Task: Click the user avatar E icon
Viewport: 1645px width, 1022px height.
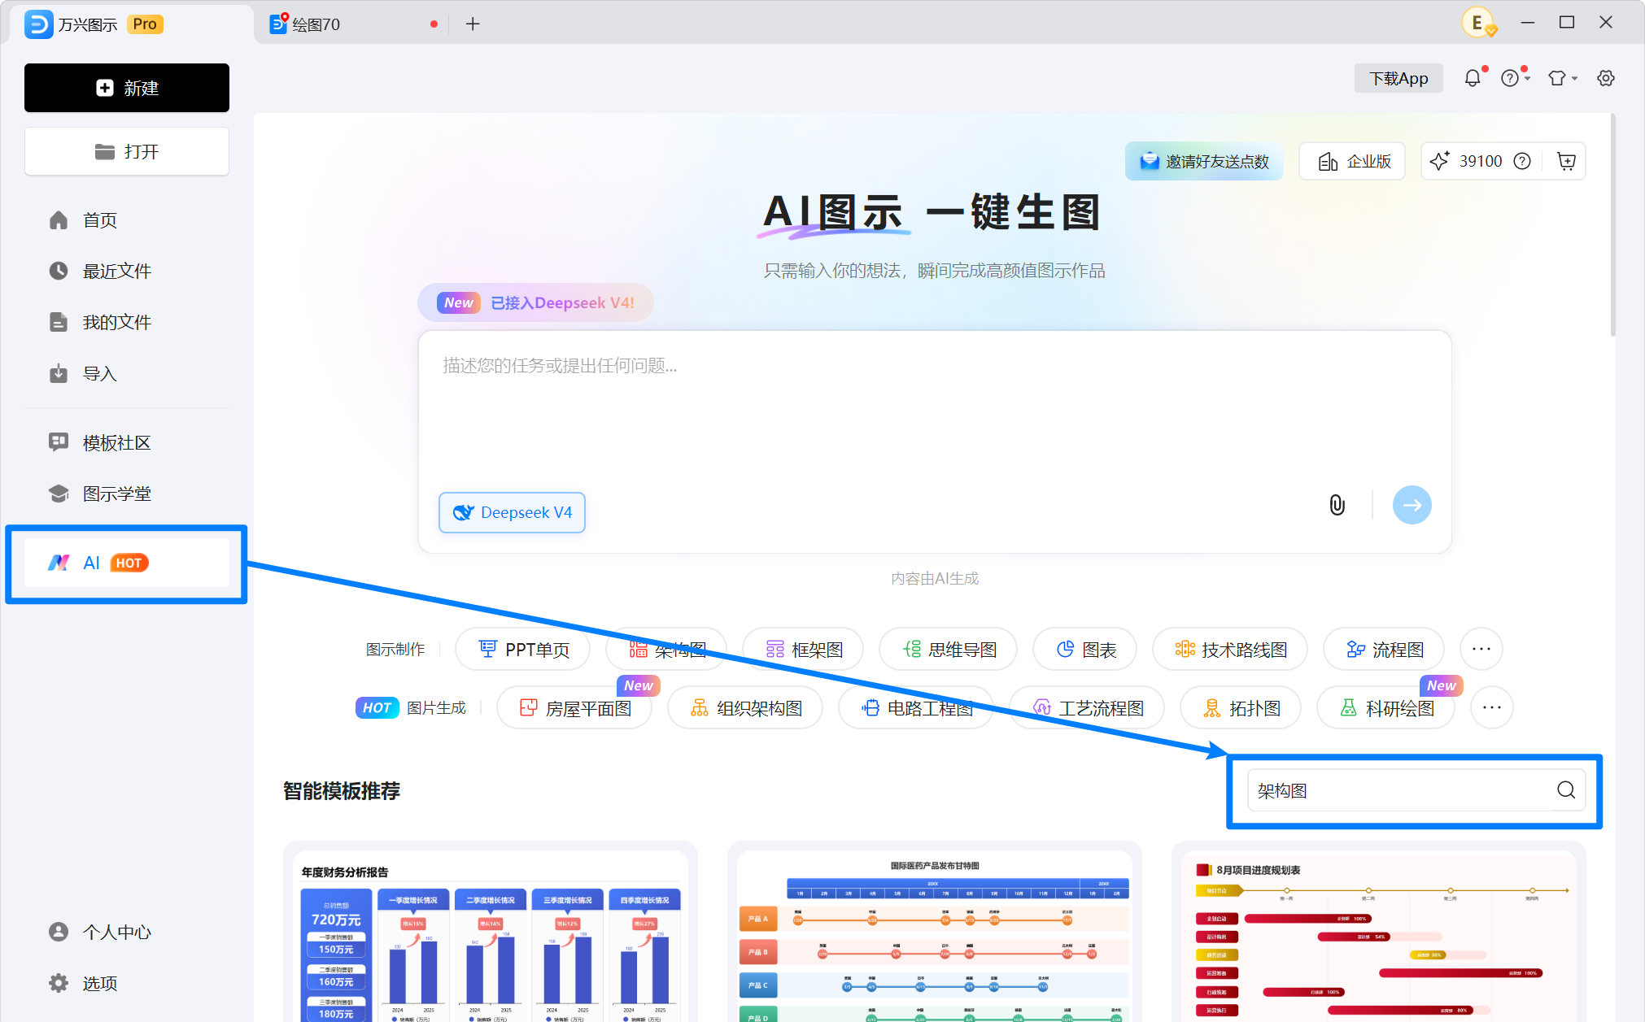Action: tap(1478, 23)
